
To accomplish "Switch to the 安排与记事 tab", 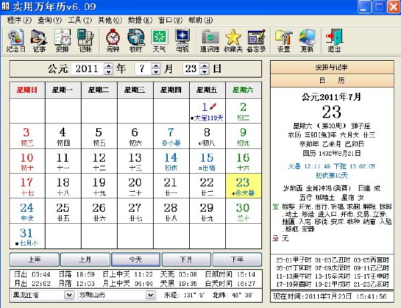I will [331, 67].
